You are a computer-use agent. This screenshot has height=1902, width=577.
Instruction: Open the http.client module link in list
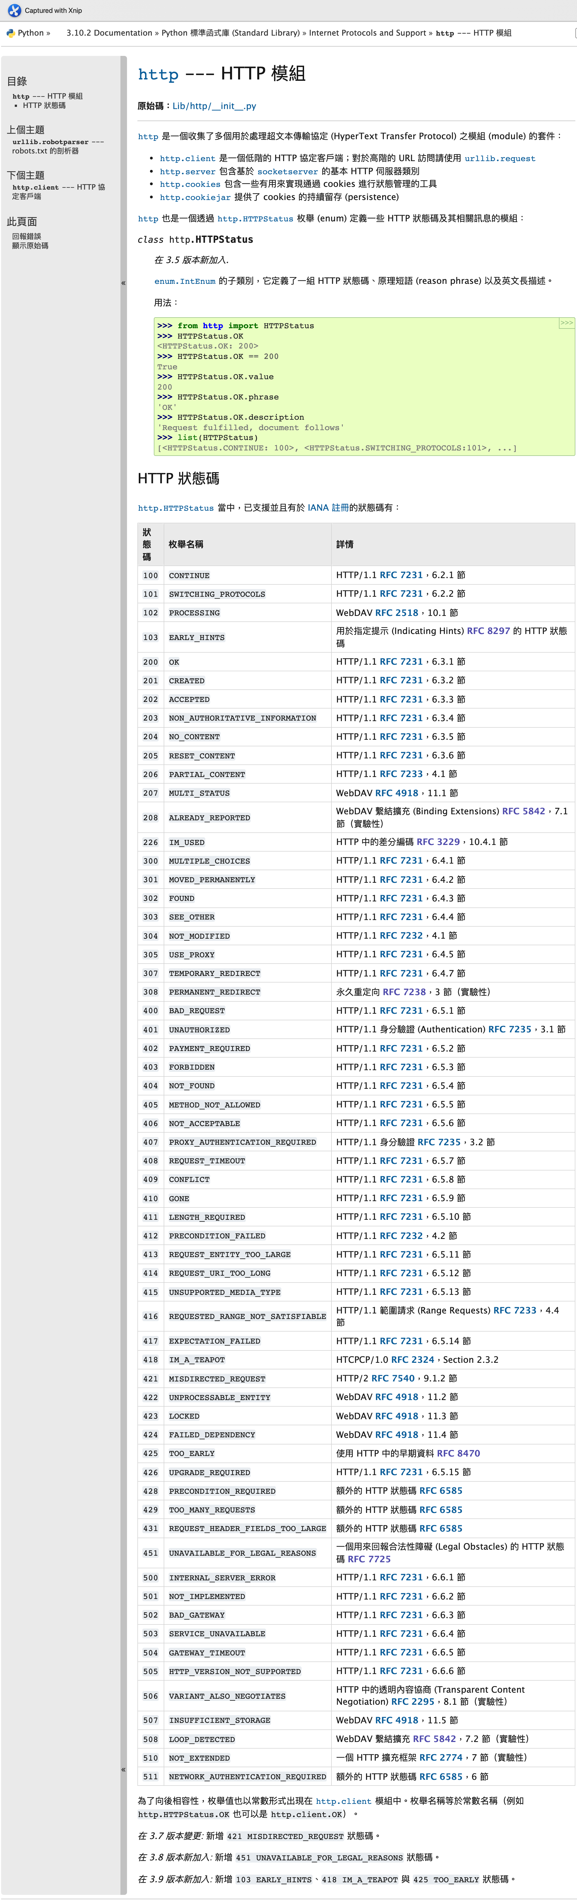(x=187, y=159)
